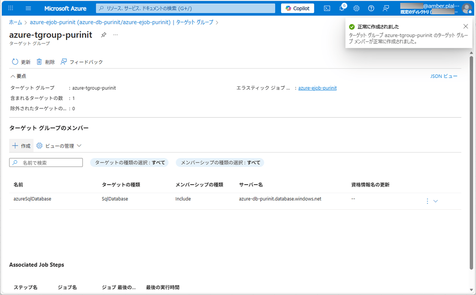The height and width of the screenshot is (295, 476).
Task: Open the ビューの管理 dropdown
Action: (x=59, y=146)
